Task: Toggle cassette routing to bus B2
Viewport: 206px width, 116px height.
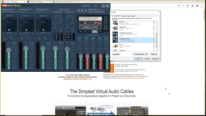Action: point(106,28)
